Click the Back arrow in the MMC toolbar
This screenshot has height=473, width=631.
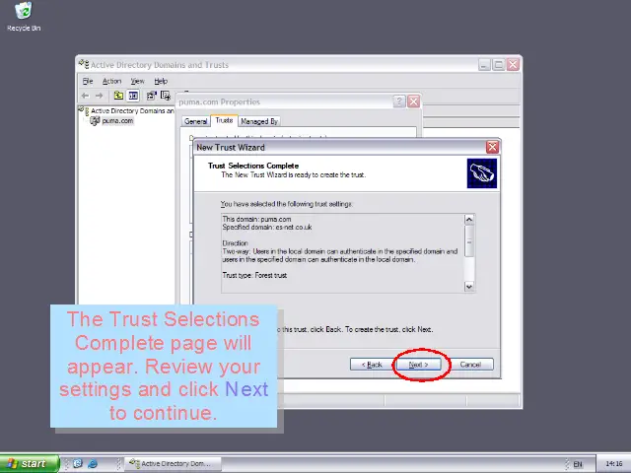pos(85,96)
